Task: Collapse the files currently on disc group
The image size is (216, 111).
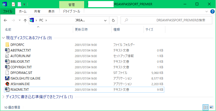Action: (x=3, y=38)
